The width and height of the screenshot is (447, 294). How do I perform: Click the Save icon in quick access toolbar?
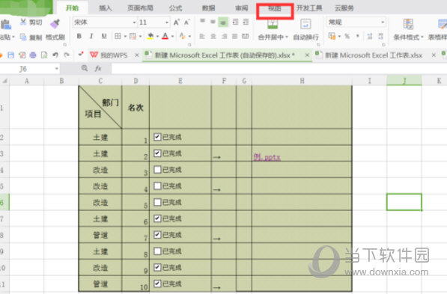click(10, 55)
